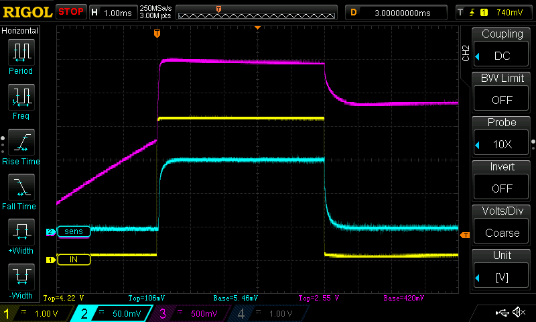Click the STOP run status indicator

pos(71,12)
